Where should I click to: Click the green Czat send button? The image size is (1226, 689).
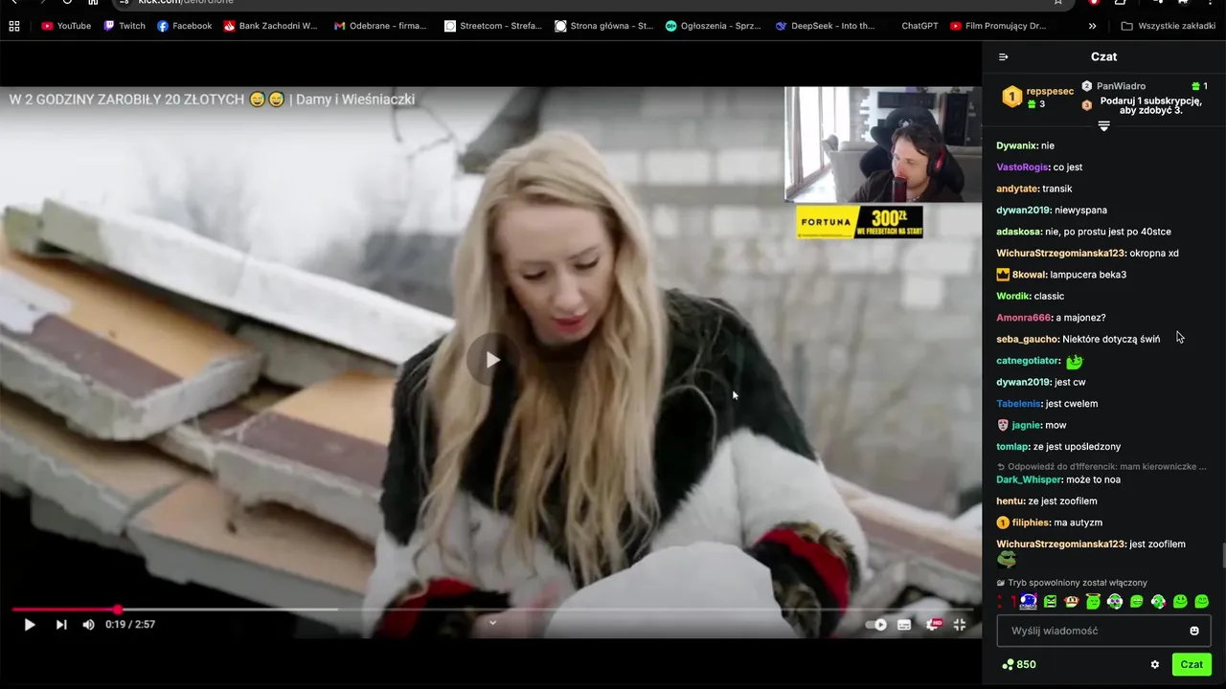point(1192,664)
